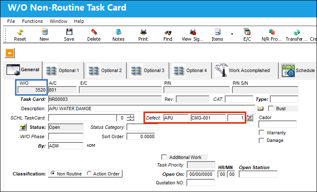
Task: Click the Status Category field
Action: (x=142, y=127)
